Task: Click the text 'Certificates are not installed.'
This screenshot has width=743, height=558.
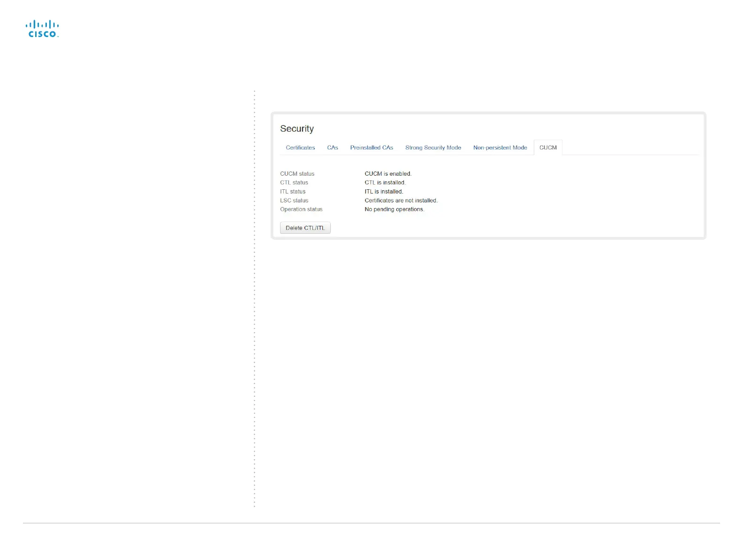Action: [x=401, y=201]
